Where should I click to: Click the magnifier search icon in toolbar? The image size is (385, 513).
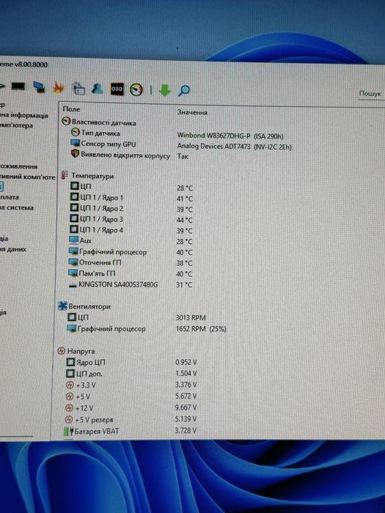184,91
